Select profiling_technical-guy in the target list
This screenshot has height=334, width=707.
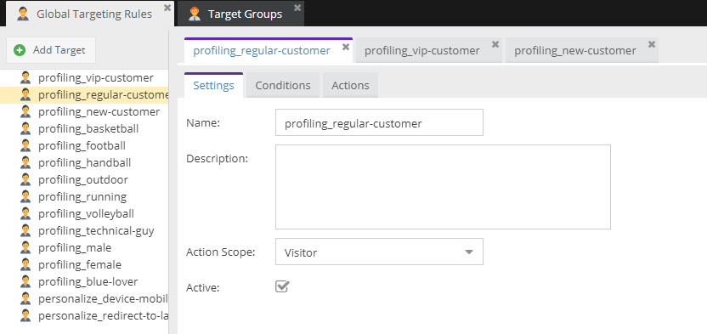tap(96, 231)
